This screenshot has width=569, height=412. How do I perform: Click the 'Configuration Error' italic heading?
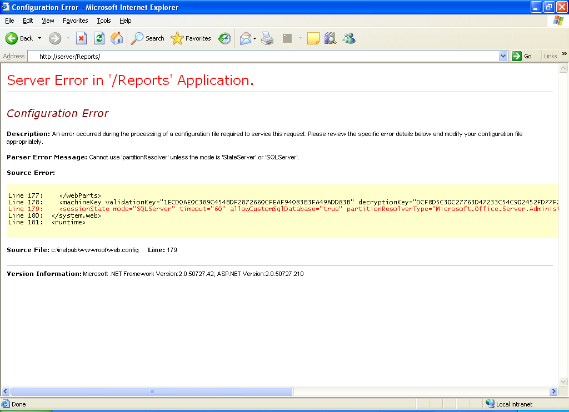coord(58,113)
